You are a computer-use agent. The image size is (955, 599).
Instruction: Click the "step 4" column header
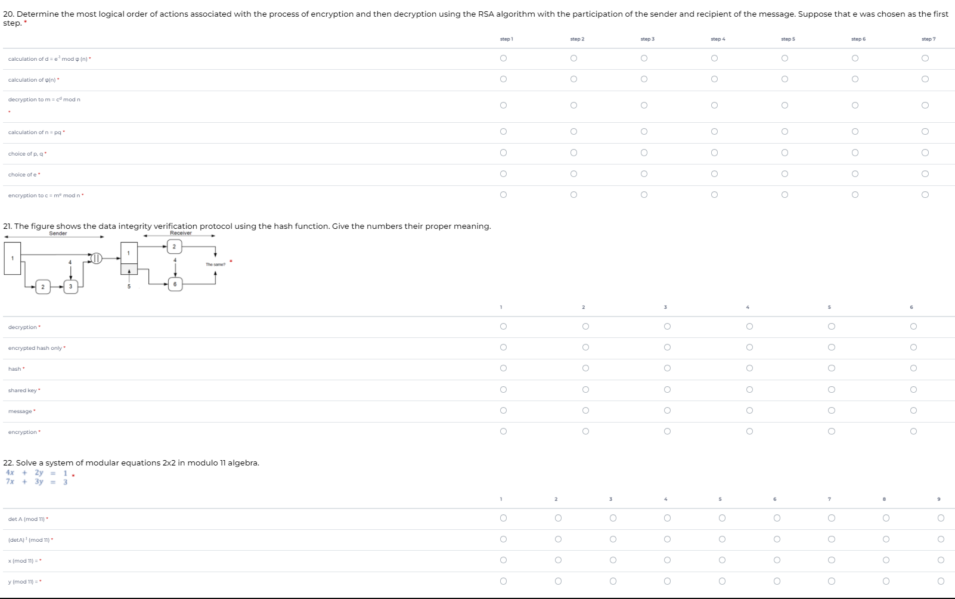[x=718, y=39]
